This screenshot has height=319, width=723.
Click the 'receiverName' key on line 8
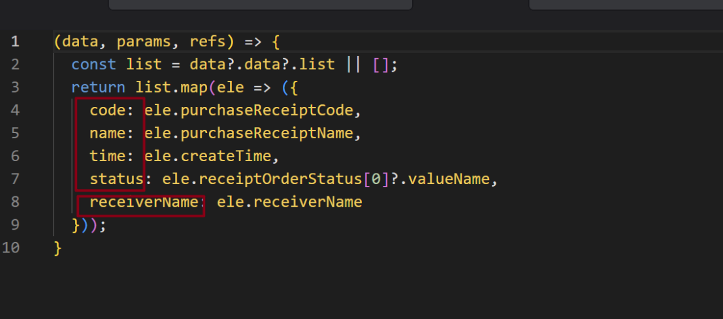144,202
